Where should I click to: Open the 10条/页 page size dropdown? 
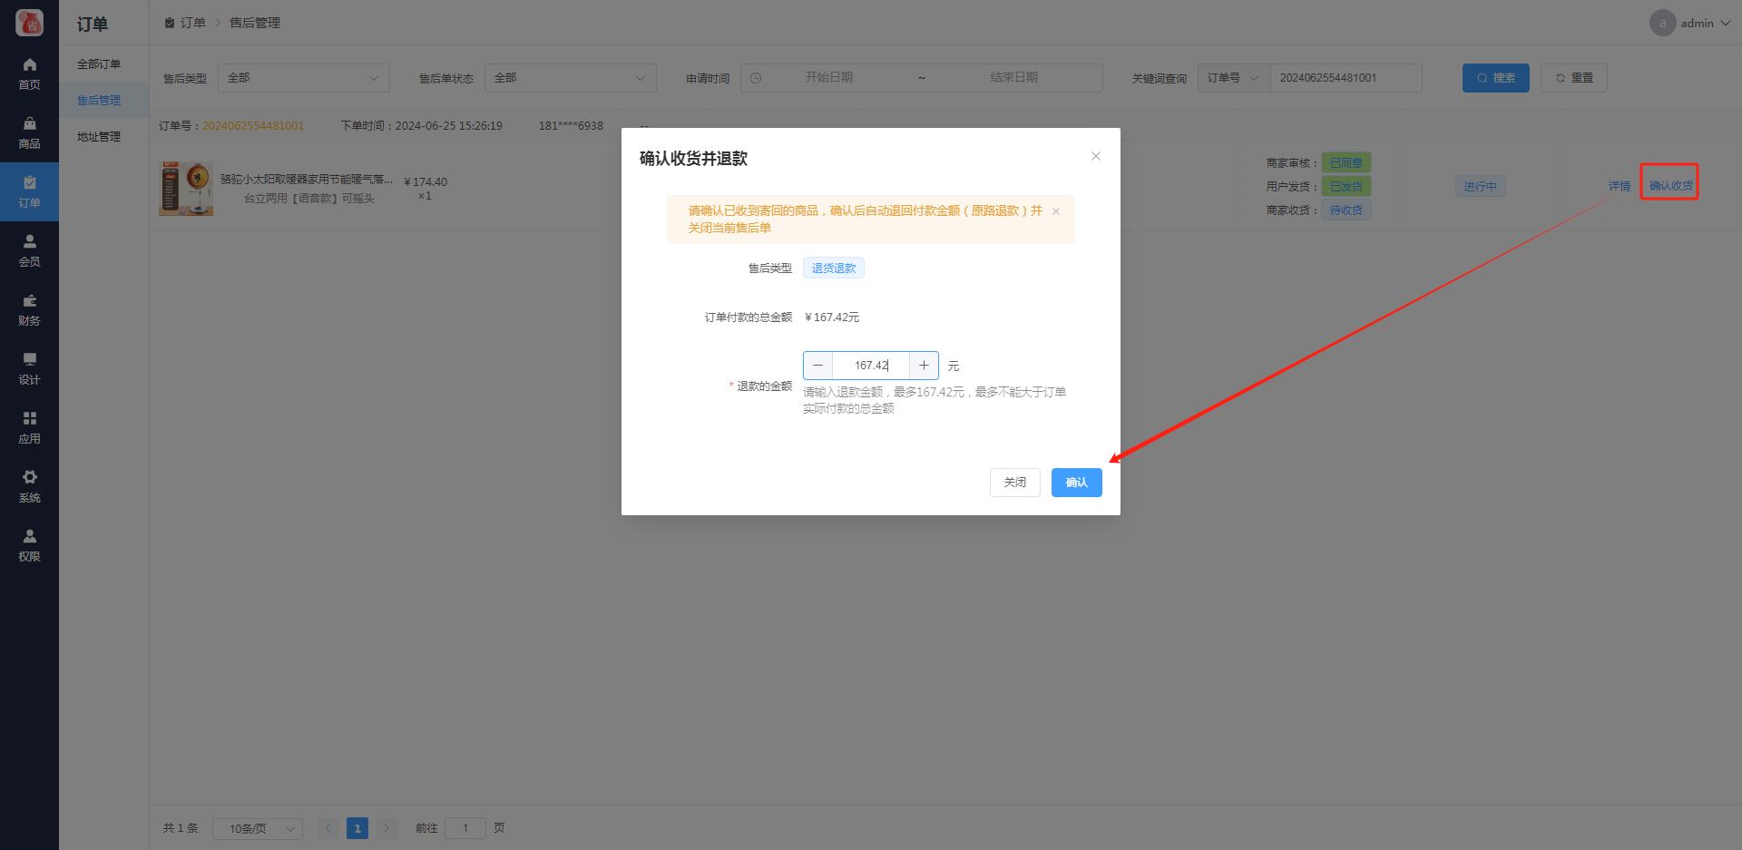pyautogui.click(x=258, y=828)
